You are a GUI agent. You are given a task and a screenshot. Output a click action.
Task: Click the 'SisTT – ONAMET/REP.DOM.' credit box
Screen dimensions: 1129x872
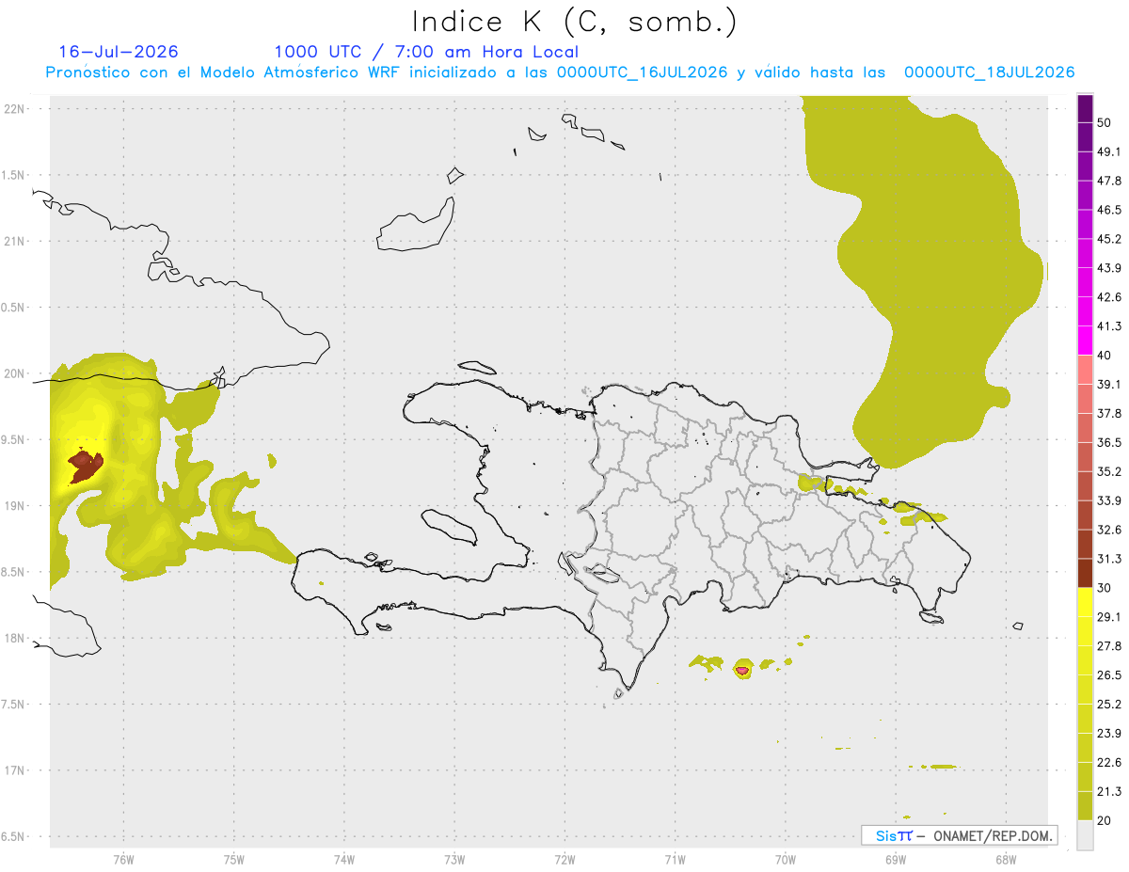959,835
